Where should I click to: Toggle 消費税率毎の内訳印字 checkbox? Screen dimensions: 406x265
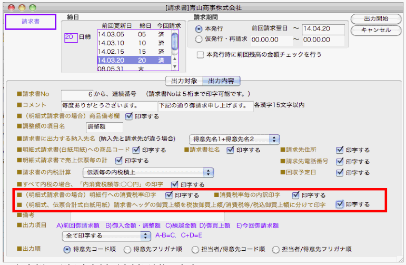click(x=295, y=195)
